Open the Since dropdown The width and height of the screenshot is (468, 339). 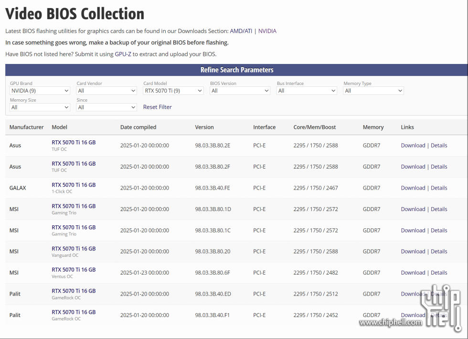(x=106, y=107)
